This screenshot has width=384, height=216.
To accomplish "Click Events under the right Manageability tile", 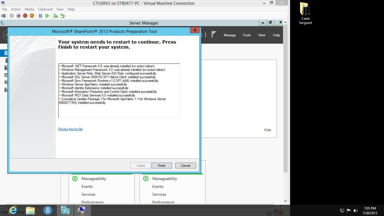I will [158, 186].
